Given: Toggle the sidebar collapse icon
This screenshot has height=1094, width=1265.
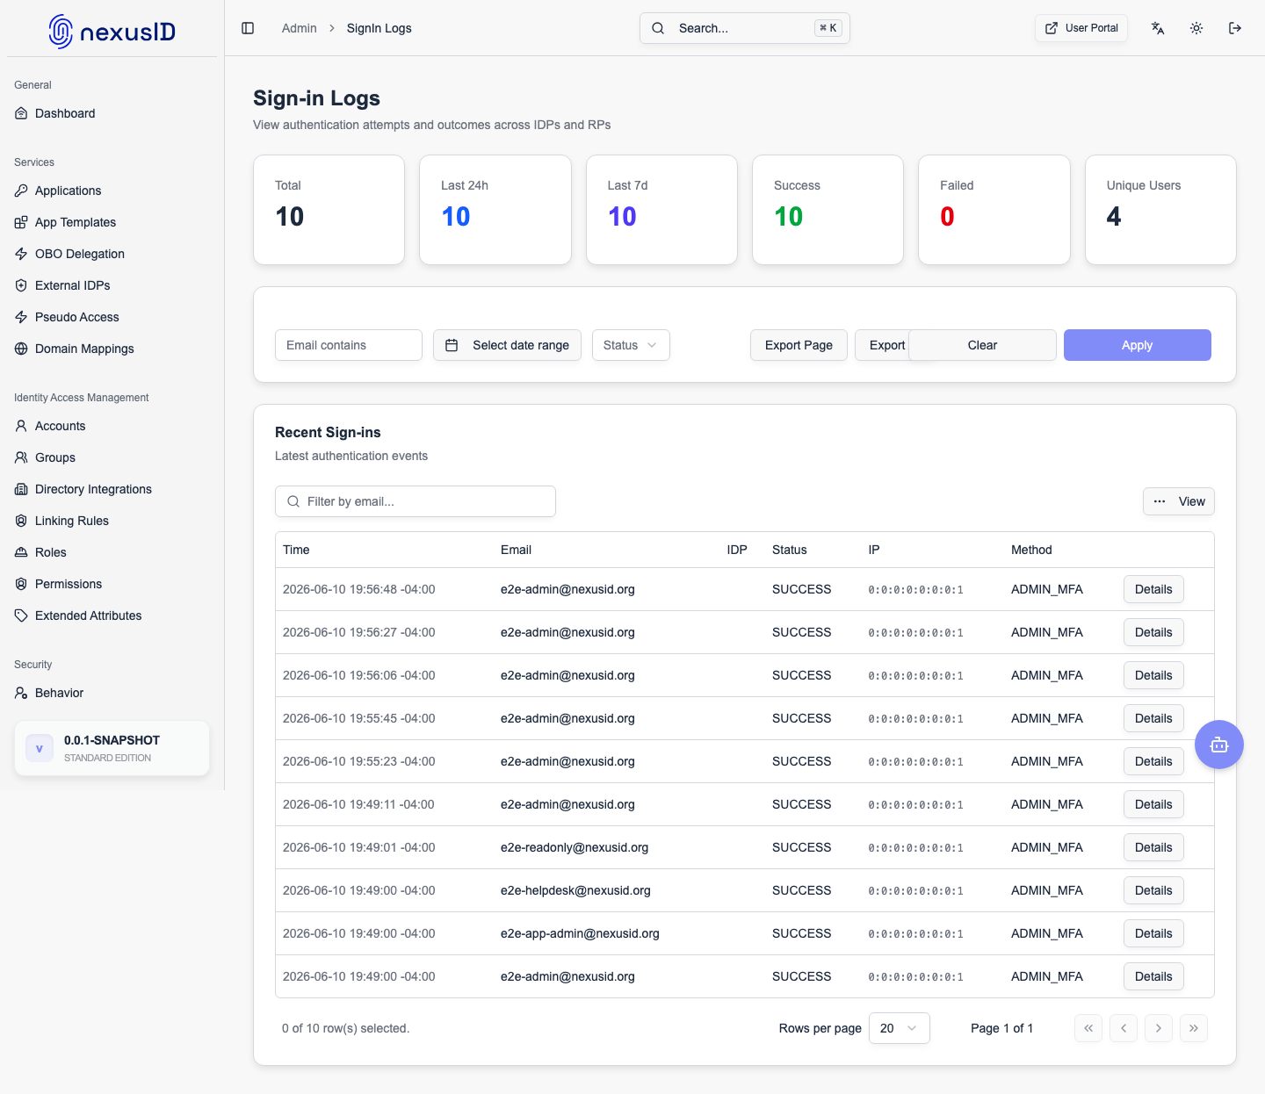Looking at the screenshot, I should pyautogui.click(x=248, y=28).
